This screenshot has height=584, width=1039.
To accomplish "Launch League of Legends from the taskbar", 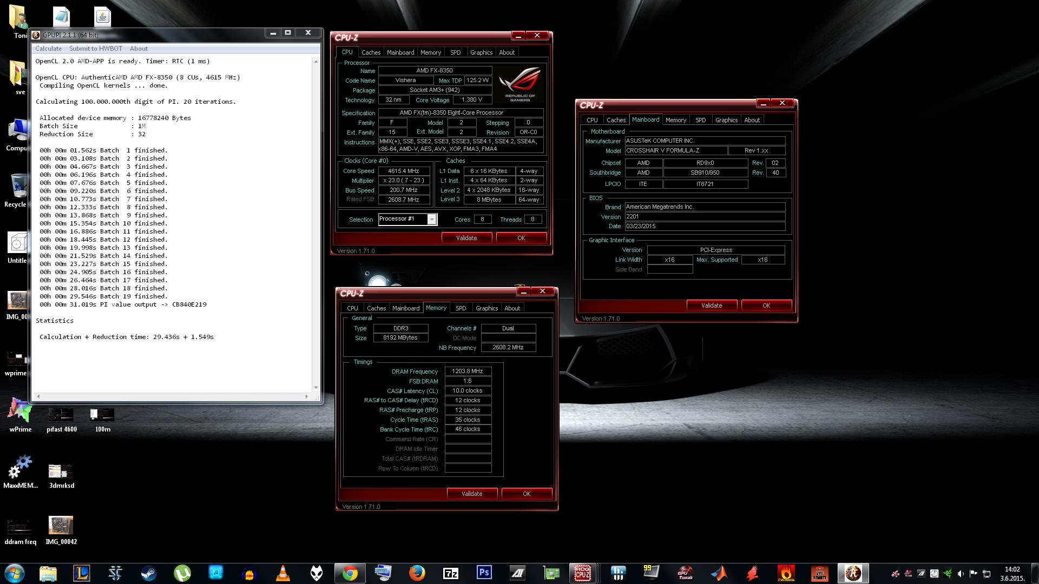I will (82, 573).
